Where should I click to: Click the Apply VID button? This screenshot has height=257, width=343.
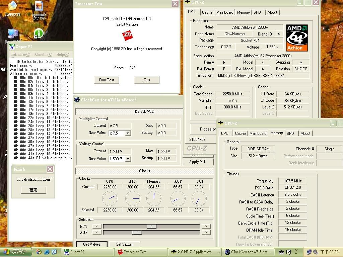(198, 162)
